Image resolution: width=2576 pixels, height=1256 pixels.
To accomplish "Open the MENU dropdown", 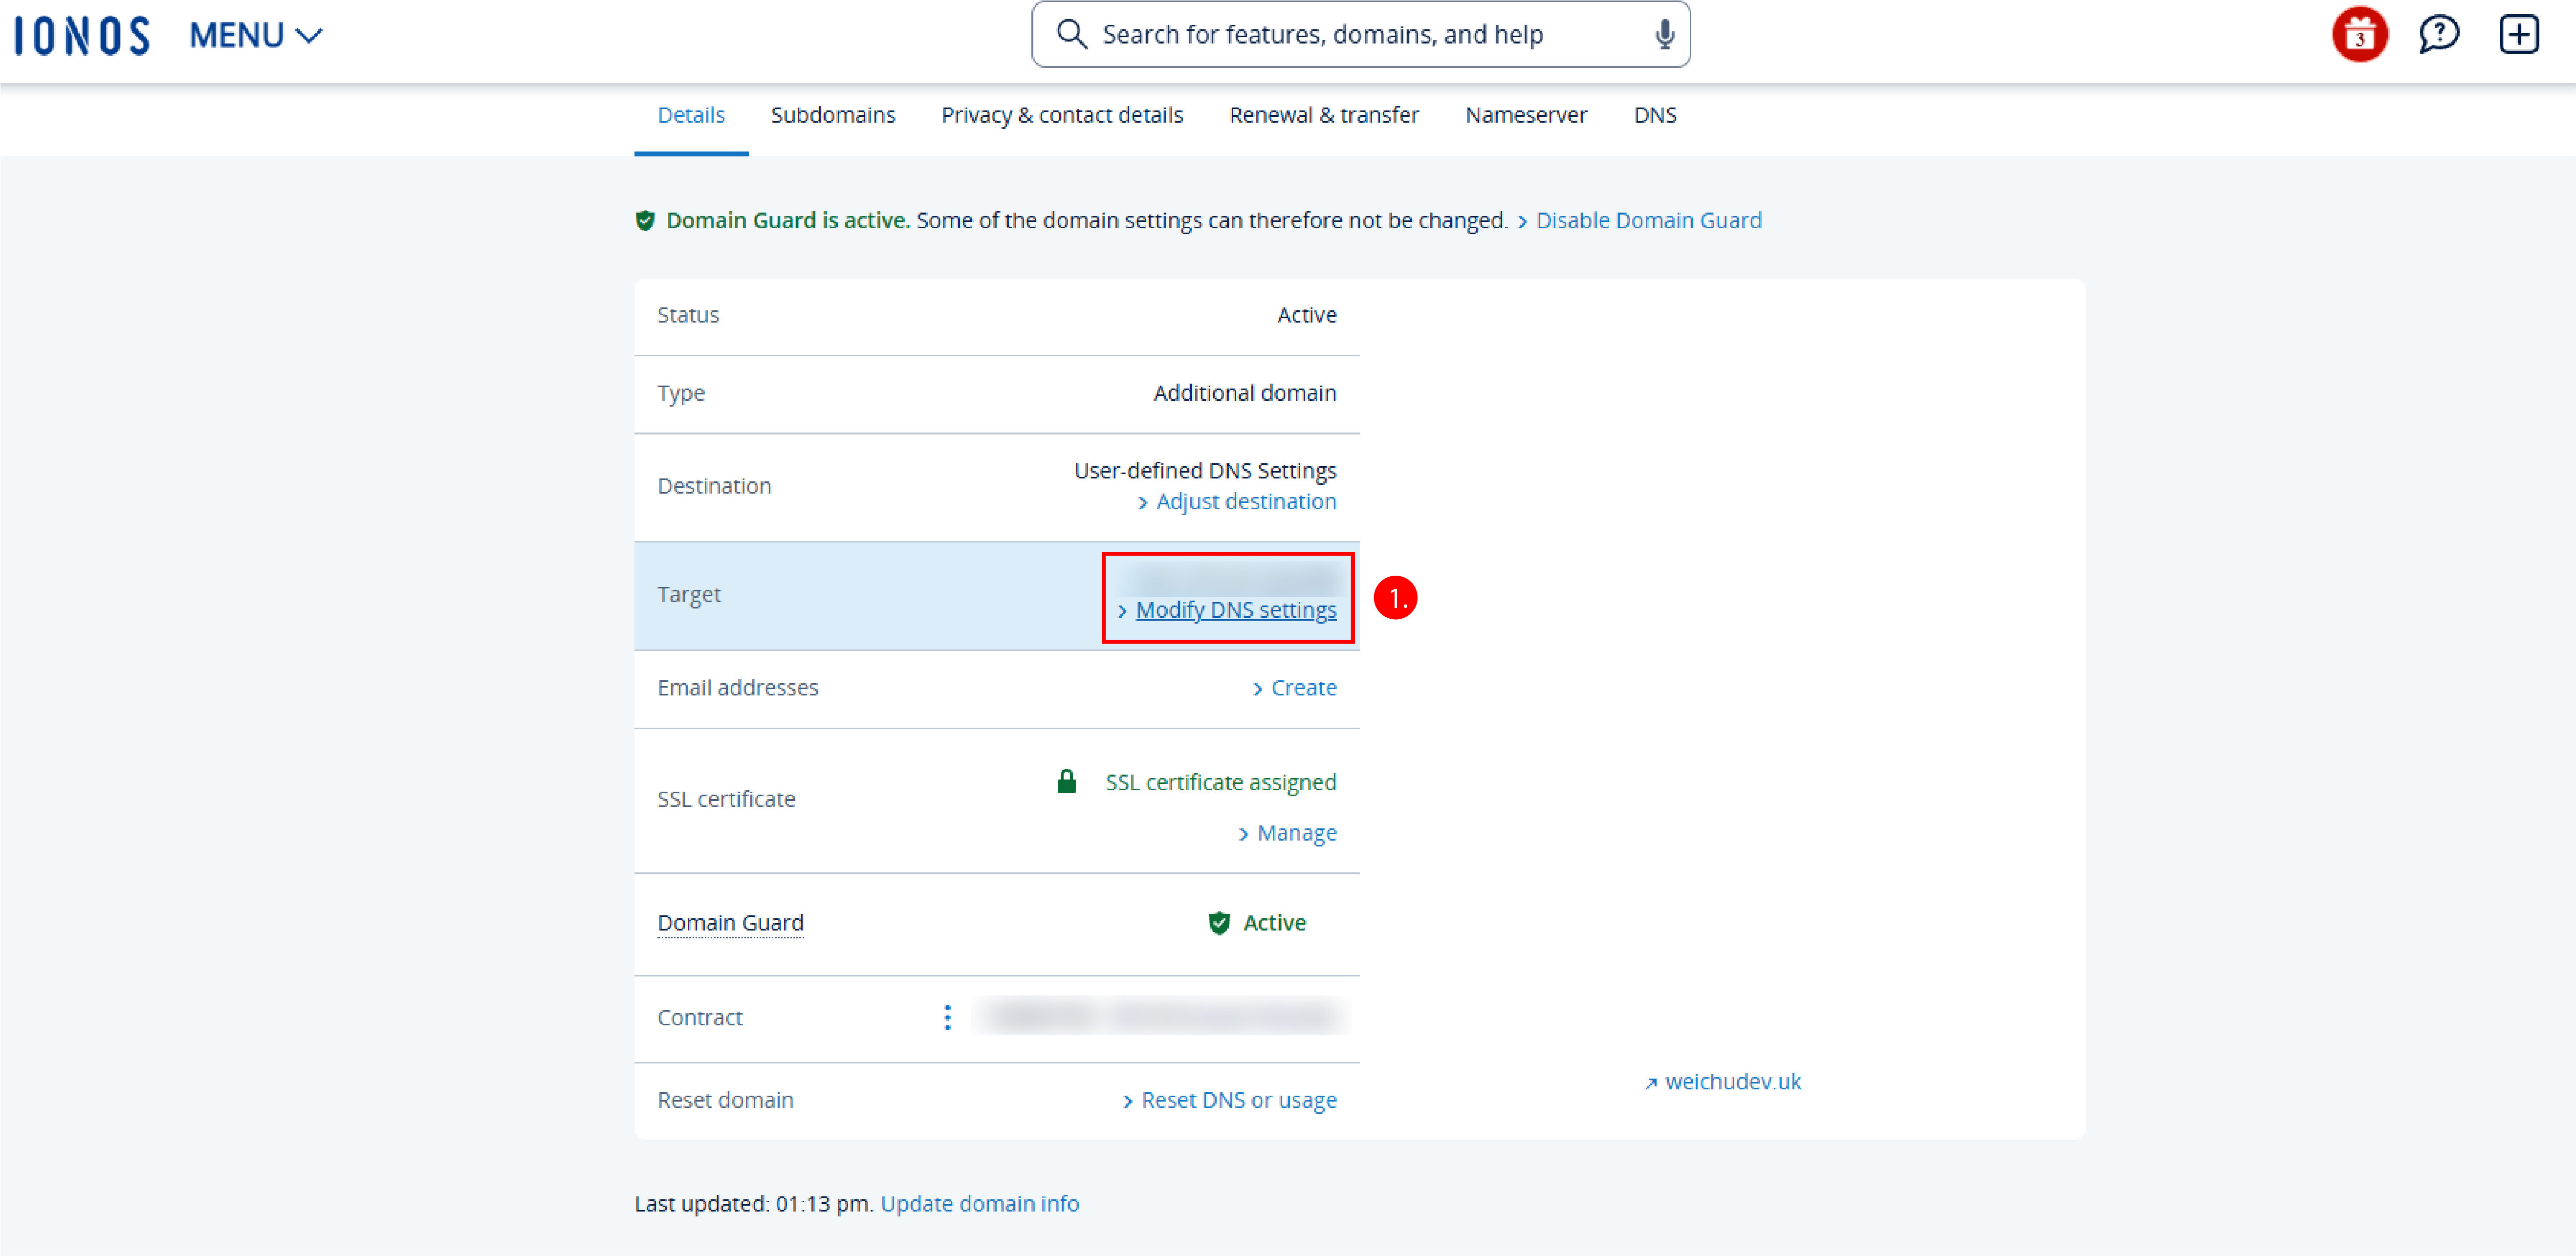I will click(x=256, y=35).
